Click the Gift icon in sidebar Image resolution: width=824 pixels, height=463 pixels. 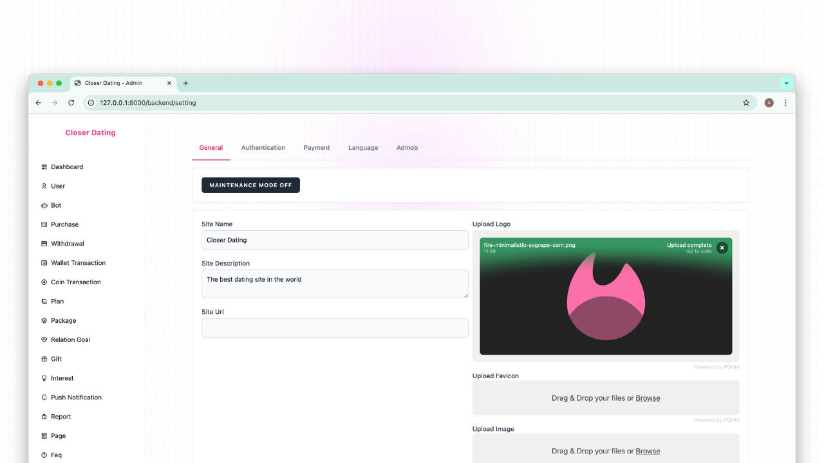tap(44, 359)
